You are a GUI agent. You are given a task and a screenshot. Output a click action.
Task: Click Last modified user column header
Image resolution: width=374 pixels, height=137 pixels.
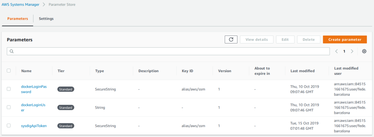pyautogui.click(x=346, y=71)
